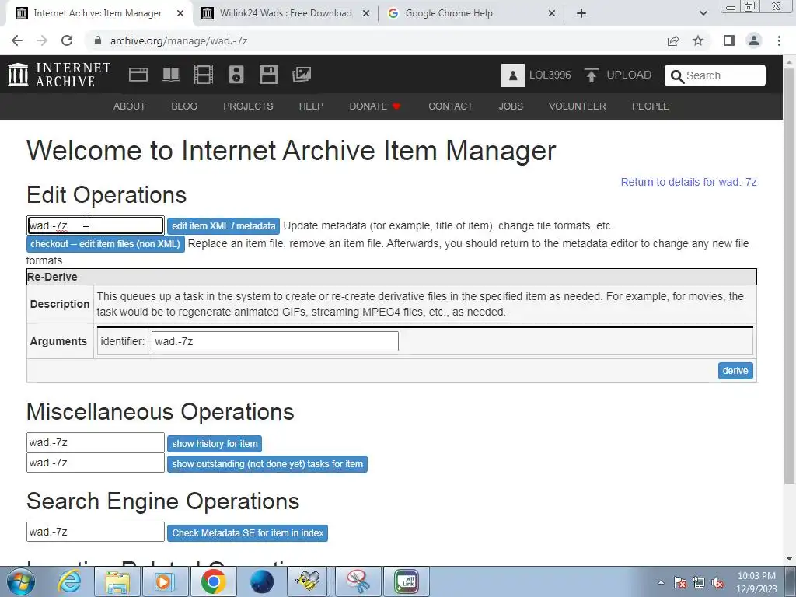
Task: Show hidden tray icons arrow
Action: click(661, 582)
